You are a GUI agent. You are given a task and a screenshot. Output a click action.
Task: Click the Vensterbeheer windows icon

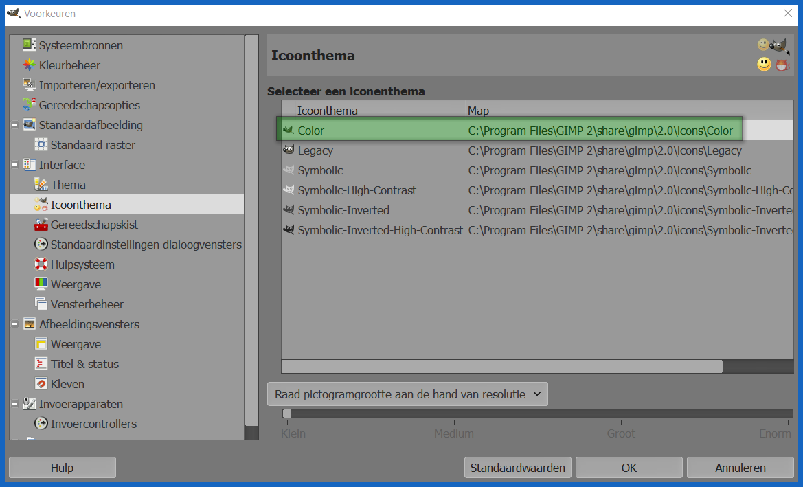point(41,304)
